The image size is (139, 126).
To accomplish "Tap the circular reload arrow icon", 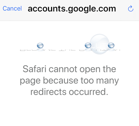I will click(131, 9).
